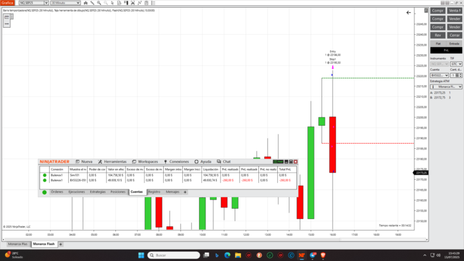Viewport: 464px width, 261px height.
Task: Click NinjaTrader icon in taskbar
Action: click(x=302, y=255)
